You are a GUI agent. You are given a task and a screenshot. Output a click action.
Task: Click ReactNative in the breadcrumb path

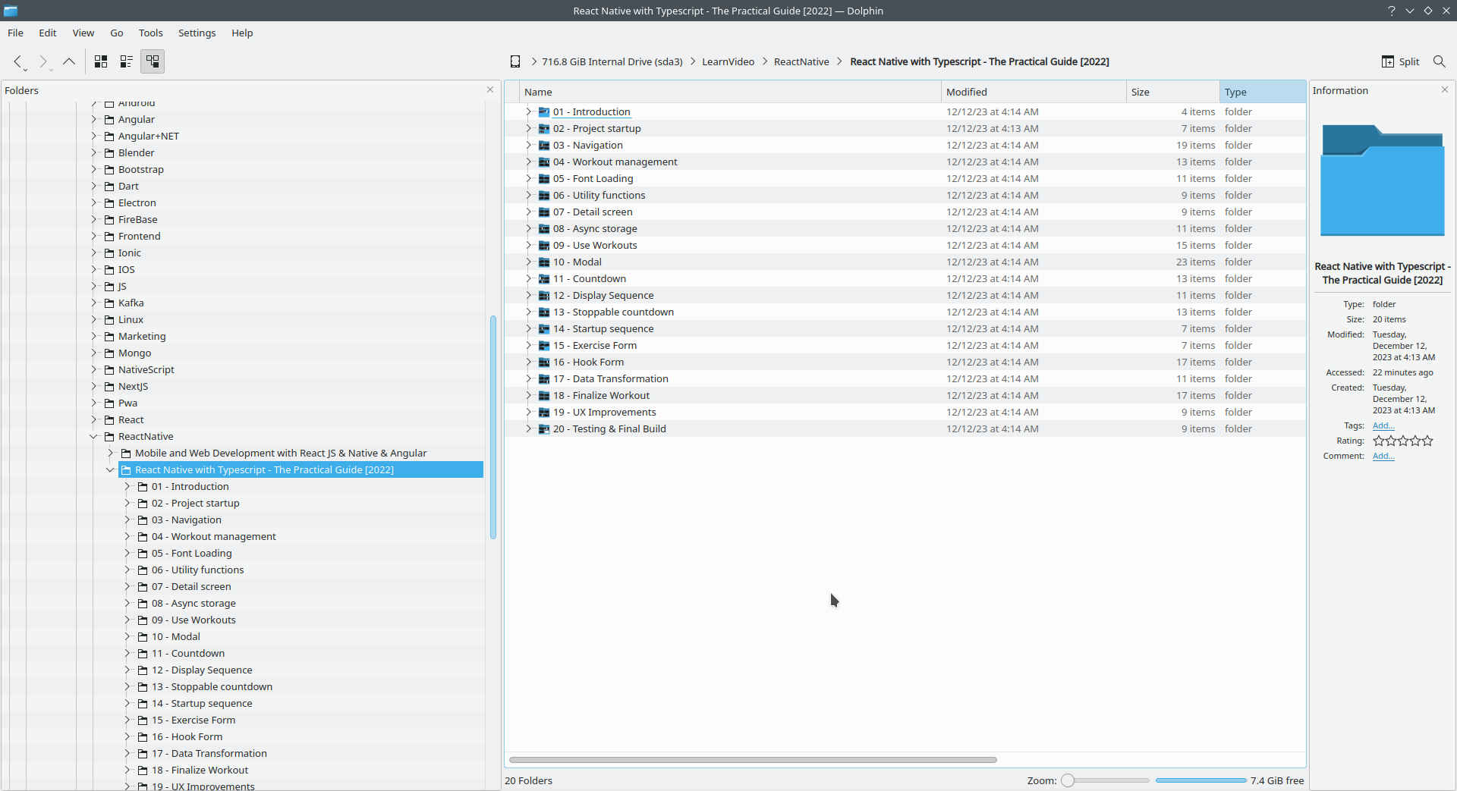tap(801, 61)
